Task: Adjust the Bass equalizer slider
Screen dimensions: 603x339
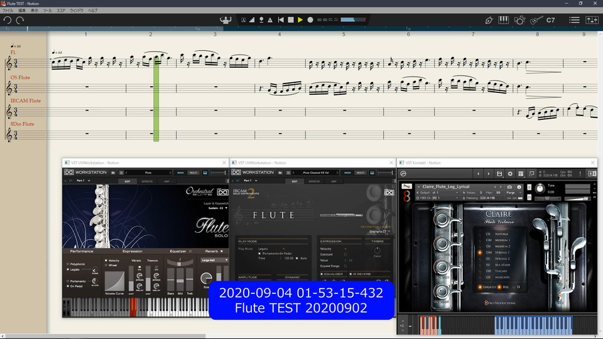Action: tap(170, 280)
